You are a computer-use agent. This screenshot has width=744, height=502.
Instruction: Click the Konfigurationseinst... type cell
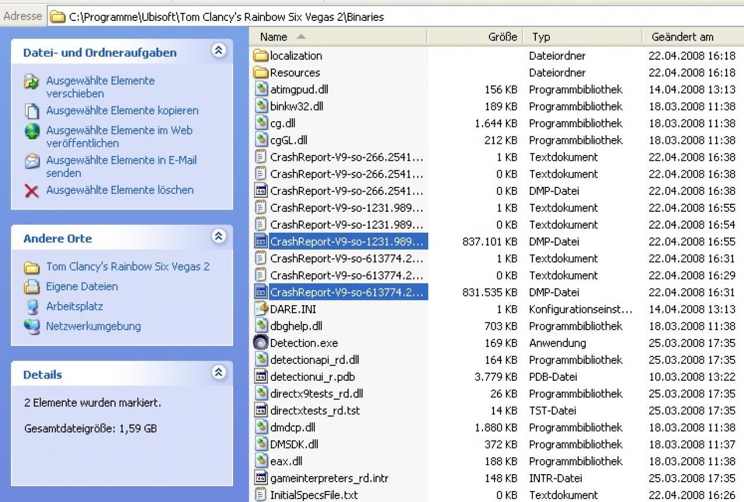pos(581,309)
